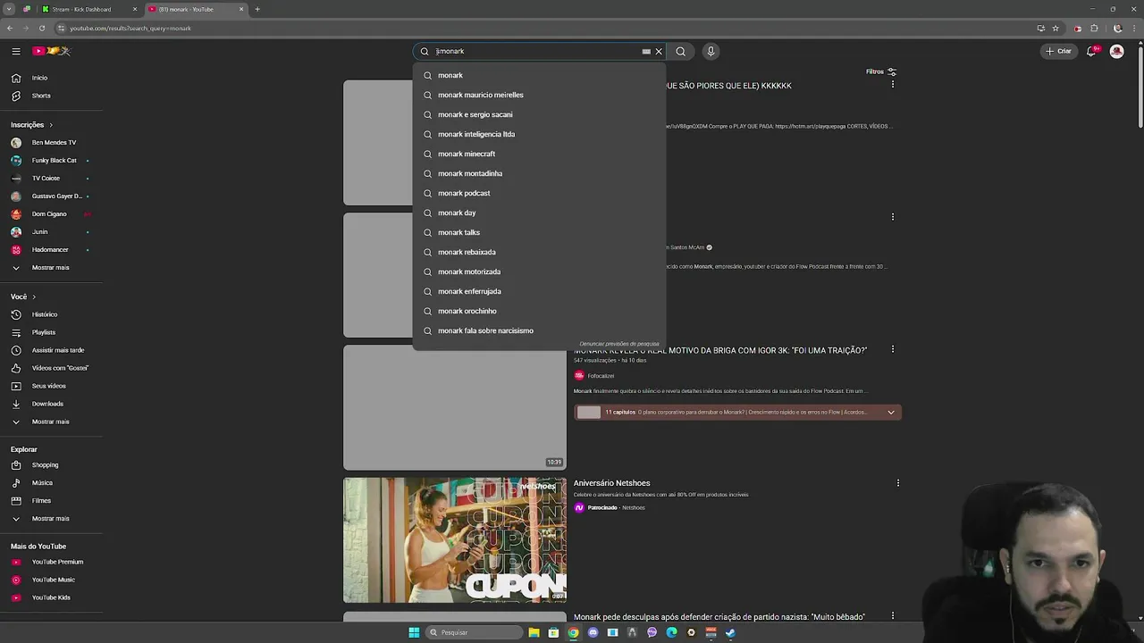Expand the Você section chevron

(x=34, y=296)
